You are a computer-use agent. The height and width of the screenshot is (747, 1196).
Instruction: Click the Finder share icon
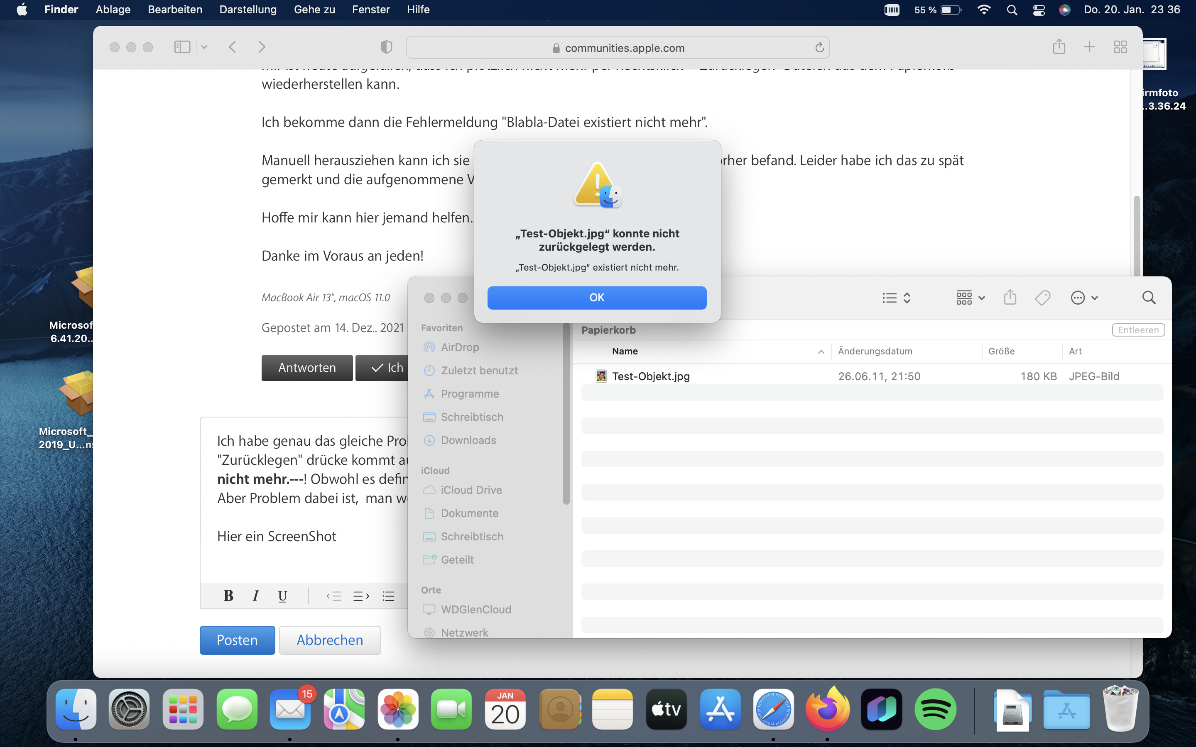tap(1010, 298)
